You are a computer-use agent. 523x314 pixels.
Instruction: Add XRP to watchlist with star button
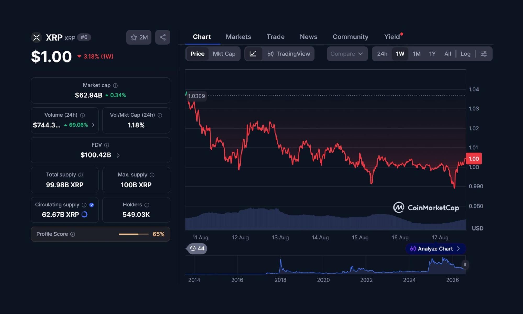pos(139,37)
